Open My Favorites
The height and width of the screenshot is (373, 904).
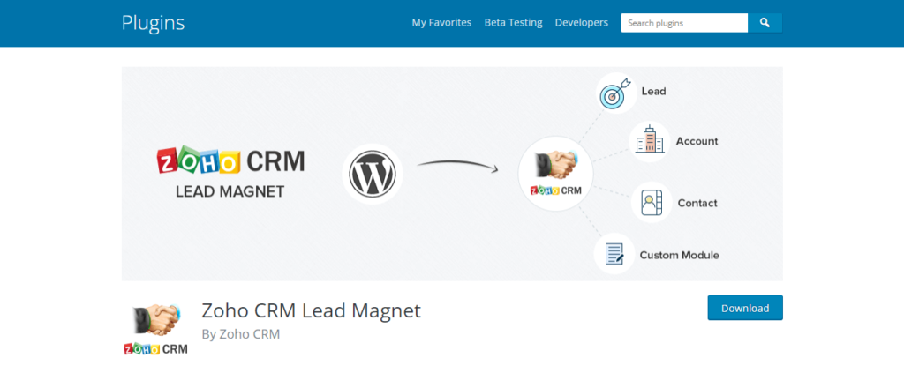pyautogui.click(x=441, y=23)
